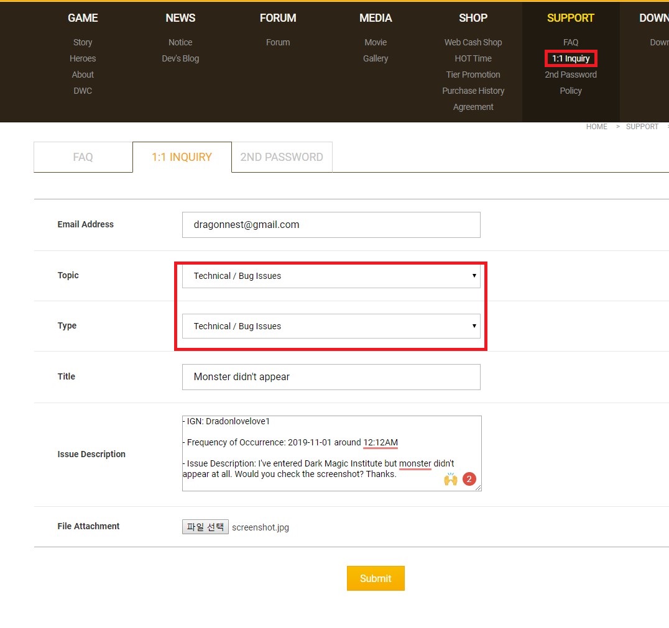The height and width of the screenshot is (628, 669).
Task: Click into the Email Address field
Action: pos(331,225)
